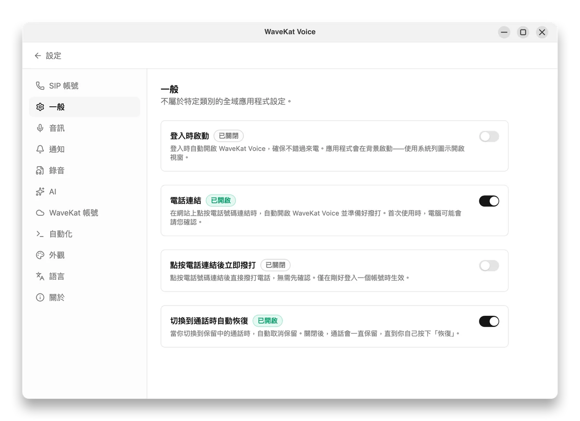The height and width of the screenshot is (421, 580).
Task: Click the cloud icon for WaveKat 帳號
Action: [40, 213]
